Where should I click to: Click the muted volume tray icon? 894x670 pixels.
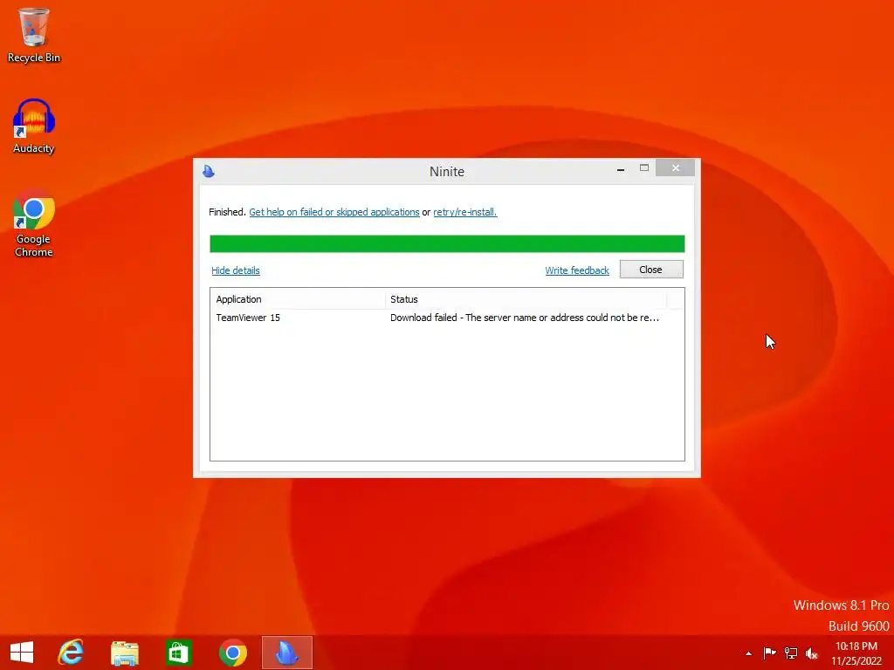(812, 653)
